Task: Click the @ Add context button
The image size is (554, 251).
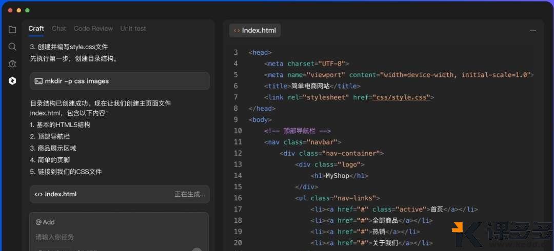Action: coord(45,222)
